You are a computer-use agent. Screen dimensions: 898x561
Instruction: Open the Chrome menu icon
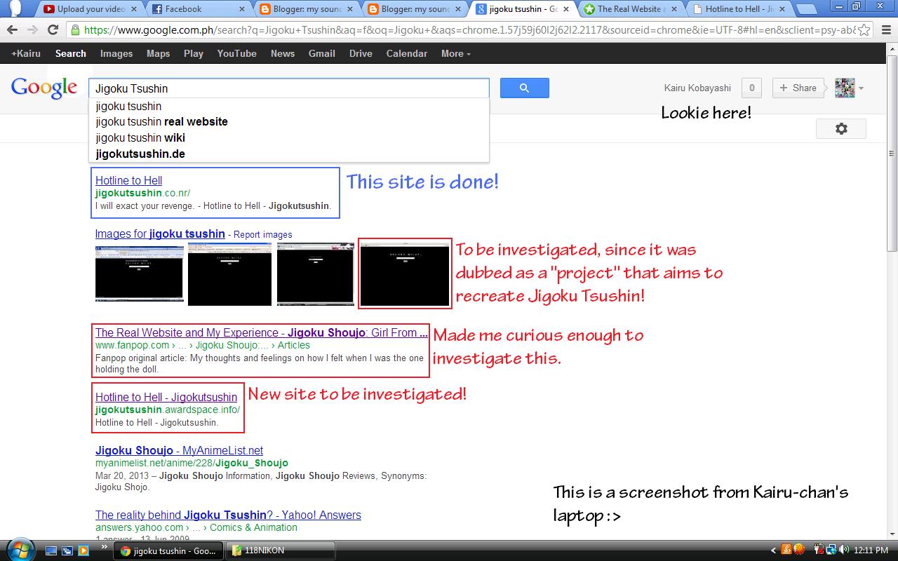click(885, 30)
